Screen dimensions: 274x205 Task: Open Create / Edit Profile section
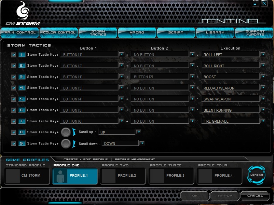[x=85, y=159]
